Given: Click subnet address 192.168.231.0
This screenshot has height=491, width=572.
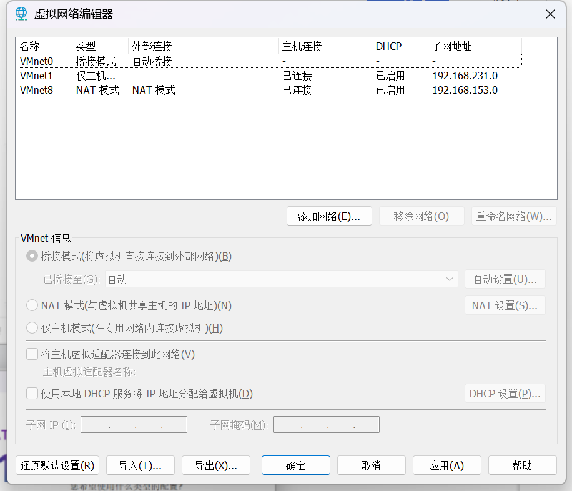Looking at the screenshot, I should point(465,76).
